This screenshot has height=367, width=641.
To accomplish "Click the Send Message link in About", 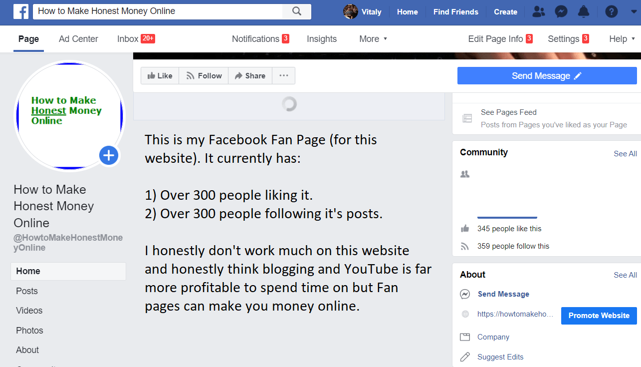I will pyautogui.click(x=503, y=294).
